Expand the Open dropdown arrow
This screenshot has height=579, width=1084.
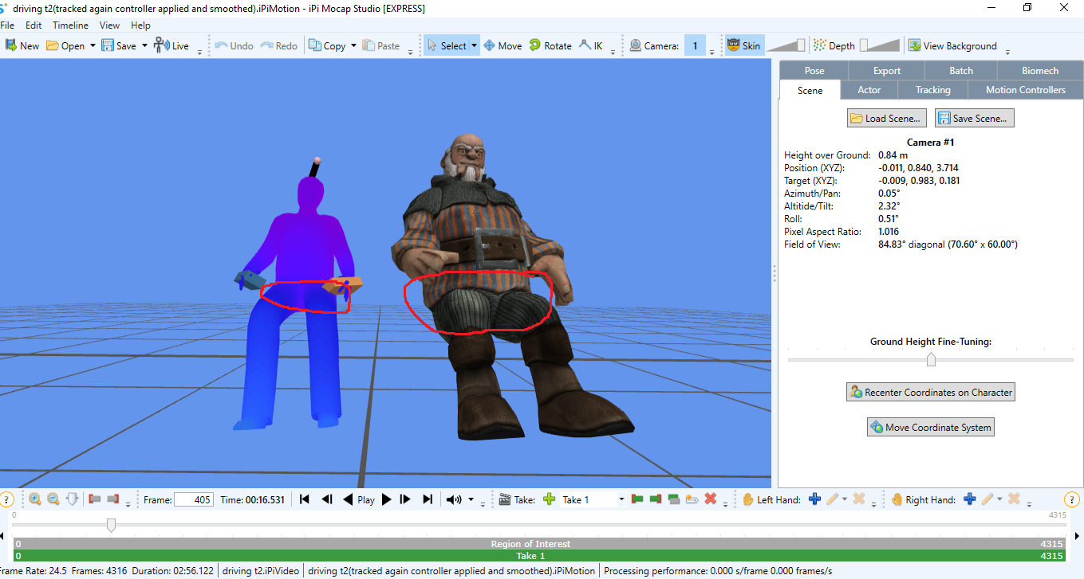point(93,45)
